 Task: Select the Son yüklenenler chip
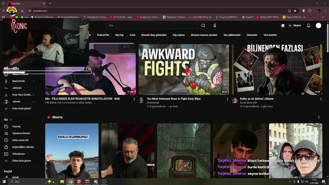click(x=232, y=35)
